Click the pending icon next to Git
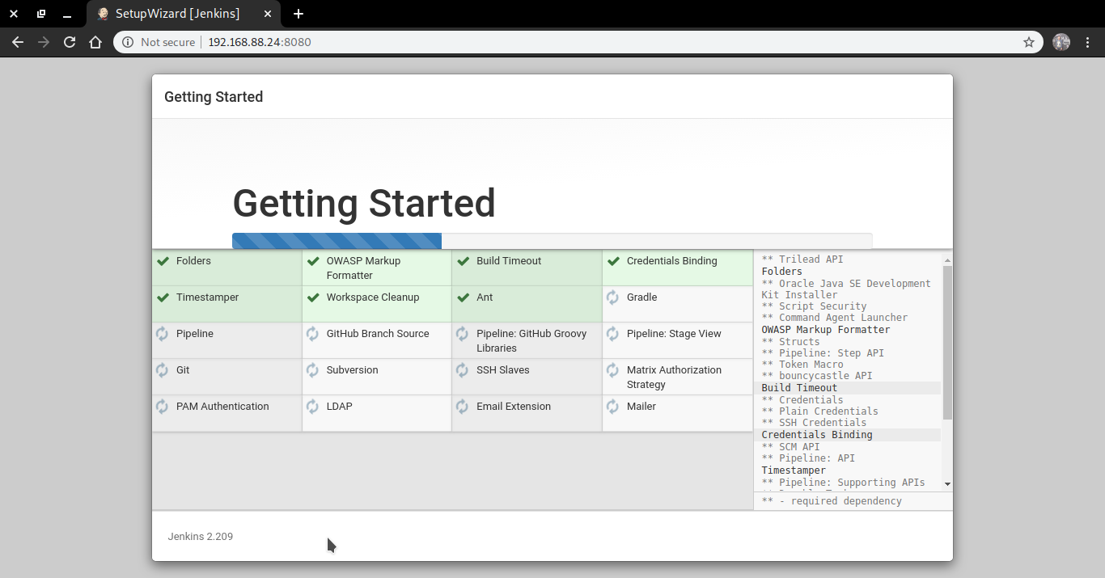 pyautogui.click(x=163, y=370)
